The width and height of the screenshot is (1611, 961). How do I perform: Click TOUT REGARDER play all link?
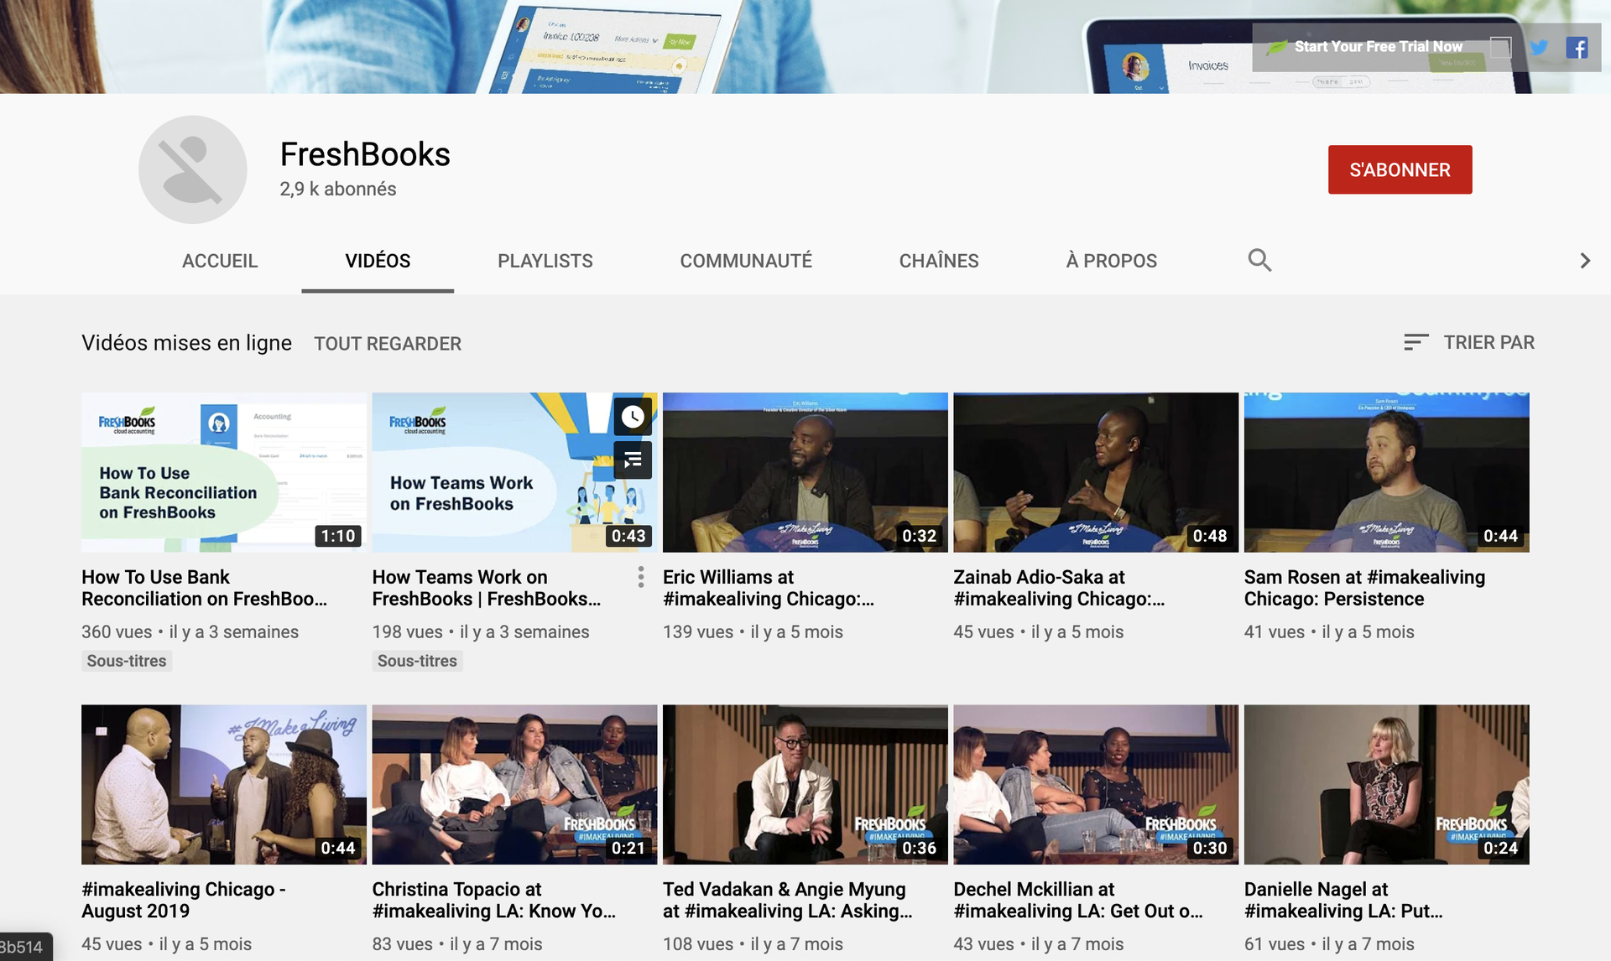point(388,344)
